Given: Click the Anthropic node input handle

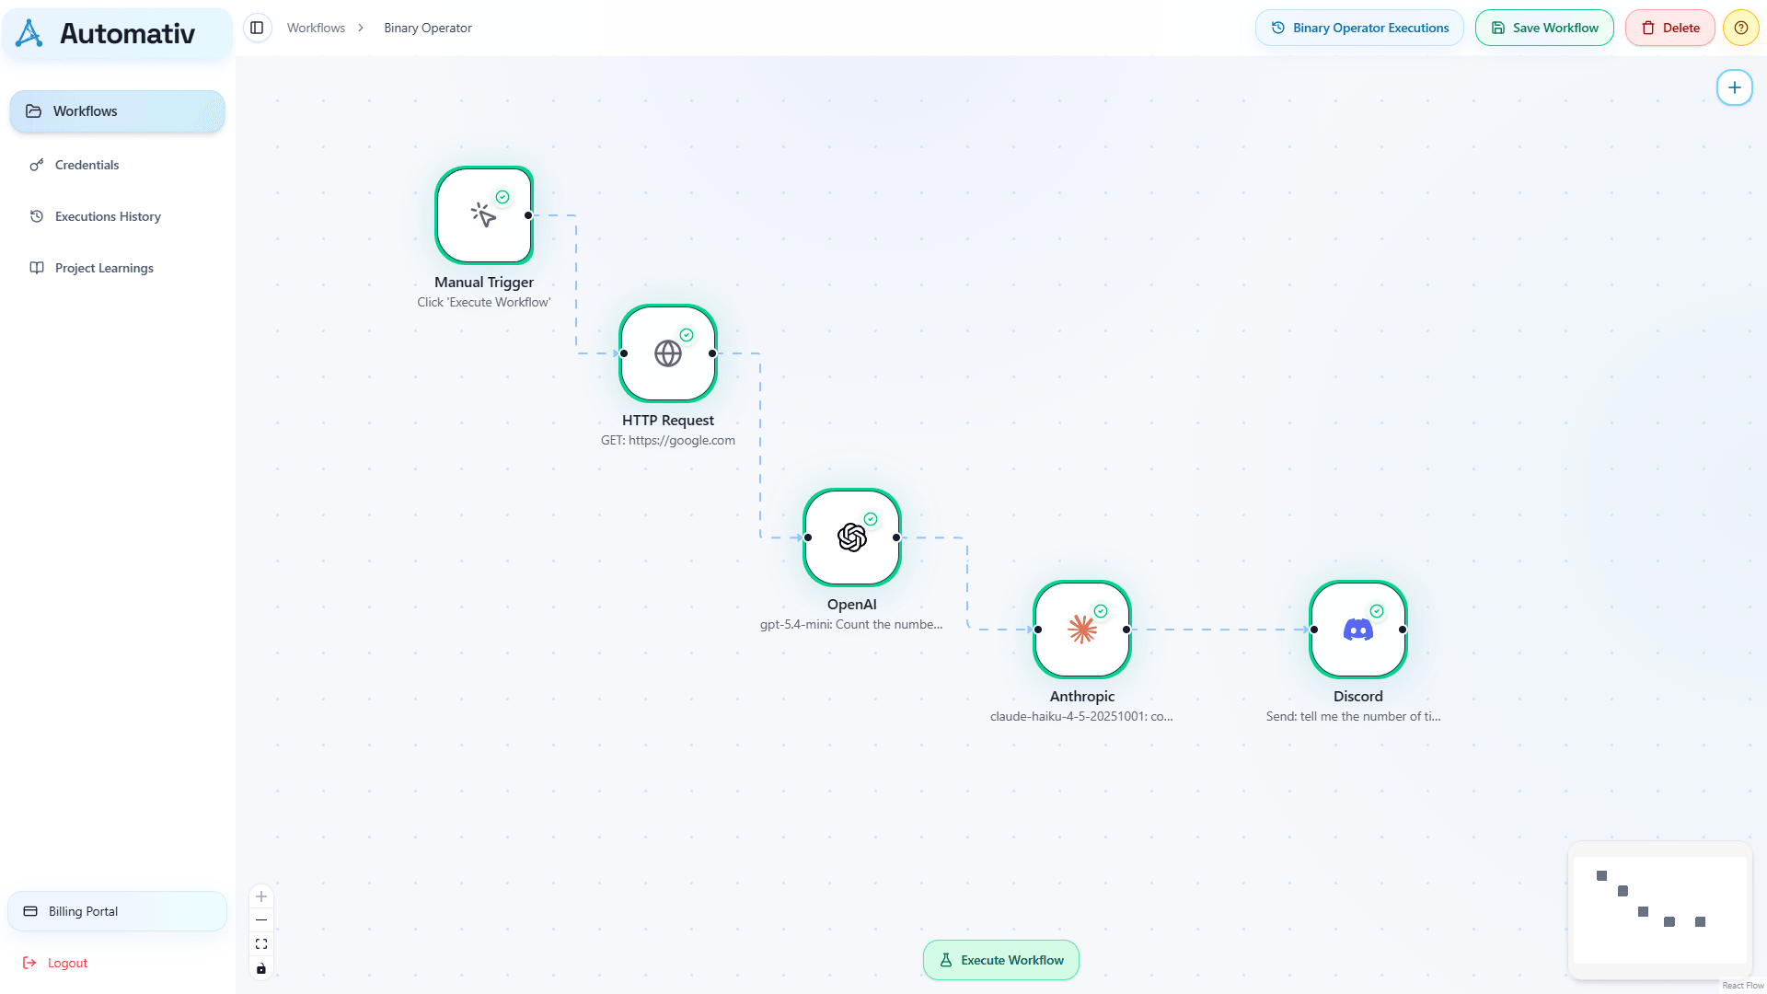Looking at the screenshot, I should [x=1038, y=630].
